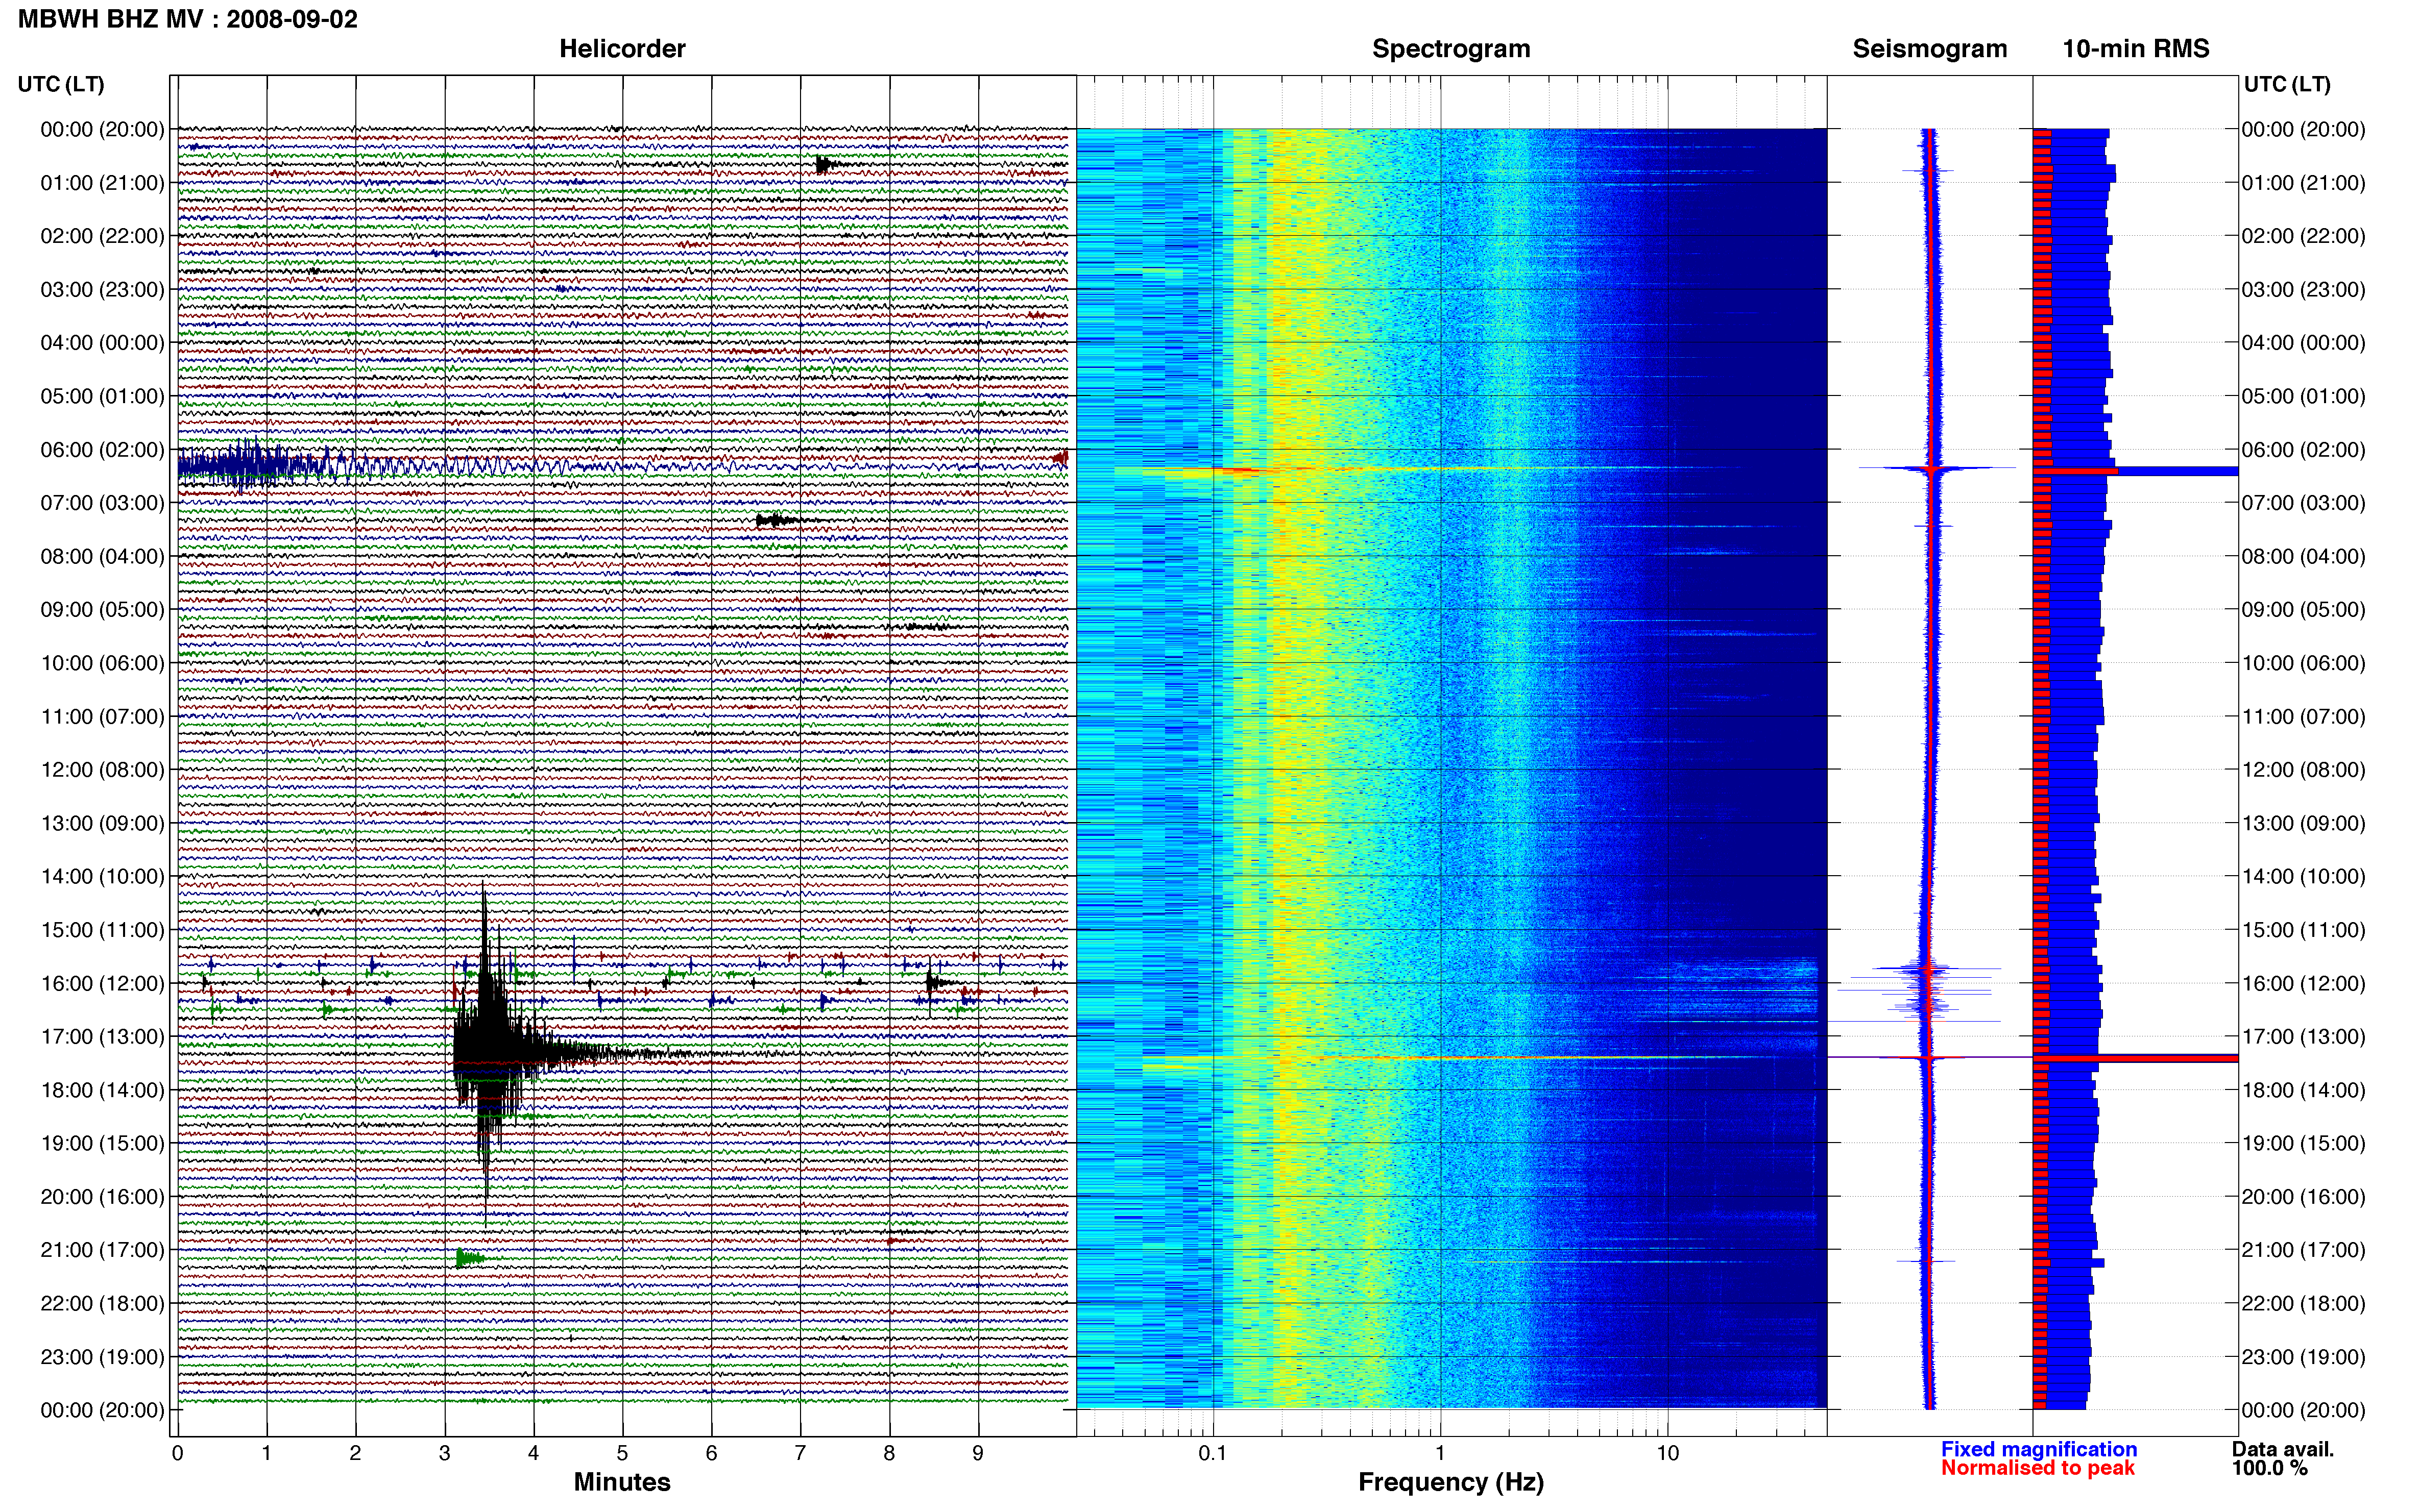
Task: Click the 100.0 % data availability value
Action: [x=2269, y=1468]
